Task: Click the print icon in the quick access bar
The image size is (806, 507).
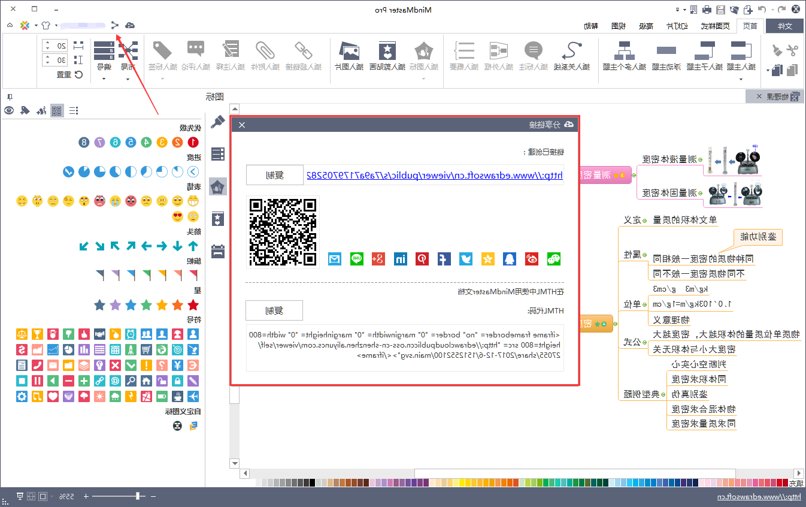Action: (707, 10)
